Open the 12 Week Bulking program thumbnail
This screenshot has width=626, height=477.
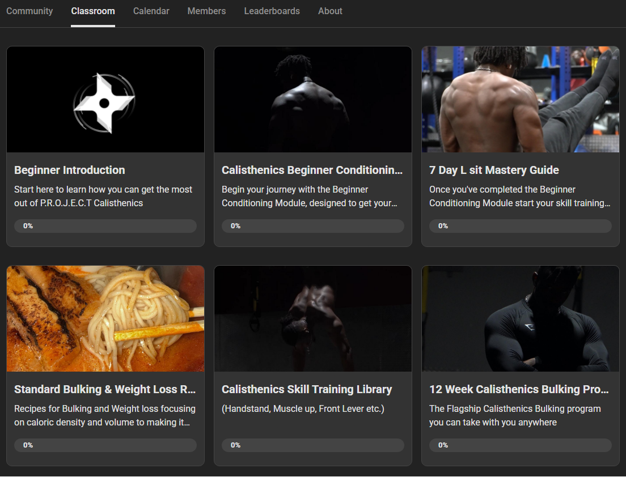point(520,319)
